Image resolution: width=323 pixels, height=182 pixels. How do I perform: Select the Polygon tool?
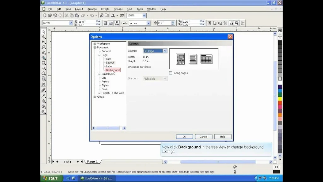44,73
